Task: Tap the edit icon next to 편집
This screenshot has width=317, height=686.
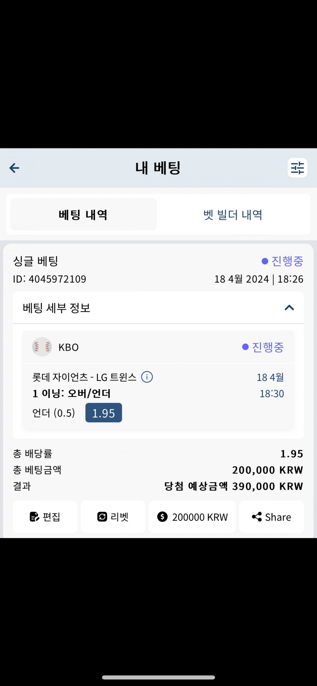Action: point(34,517)
